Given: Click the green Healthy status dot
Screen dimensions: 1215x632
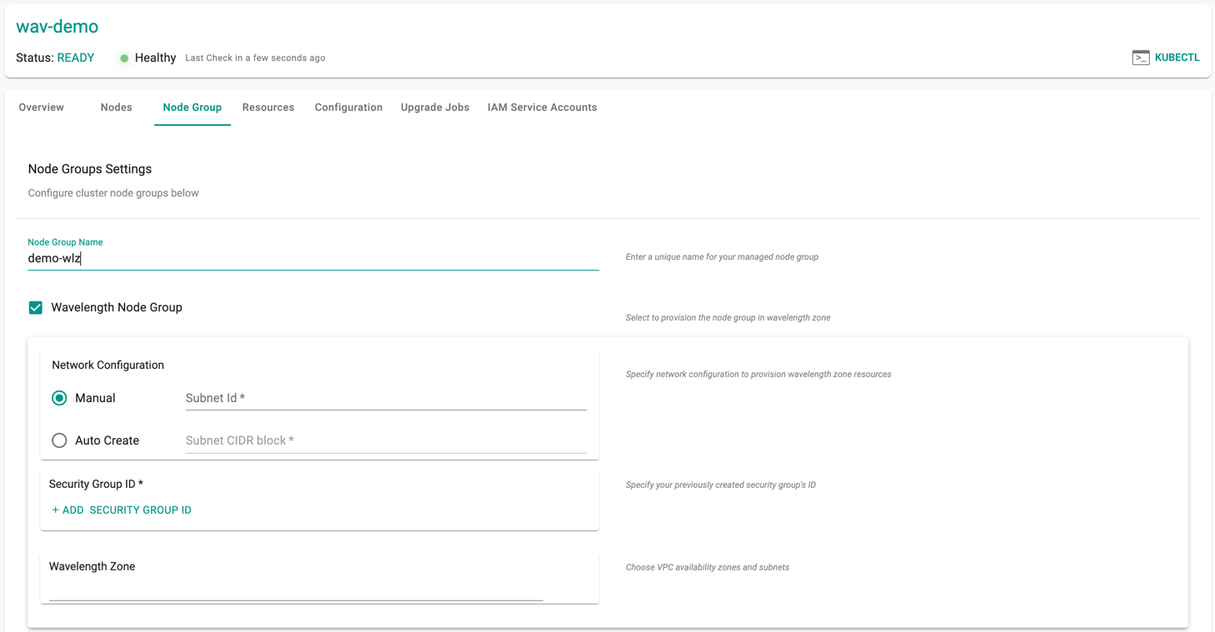Looking at the screenshot, I should 124,58.
